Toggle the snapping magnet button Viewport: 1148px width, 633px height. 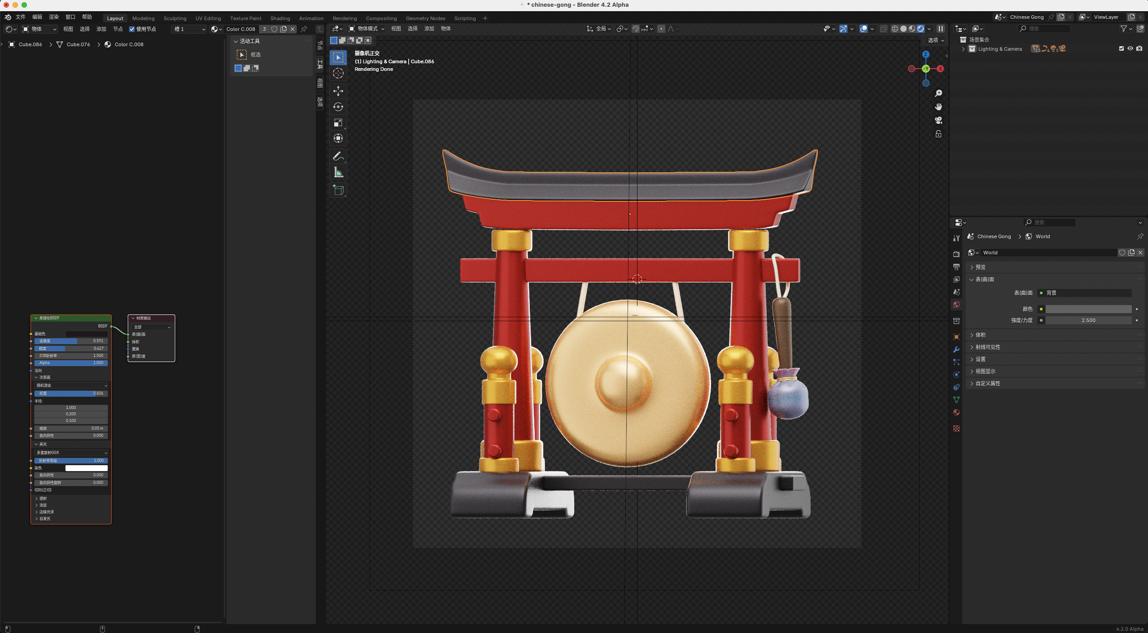(x=636, y=29)
